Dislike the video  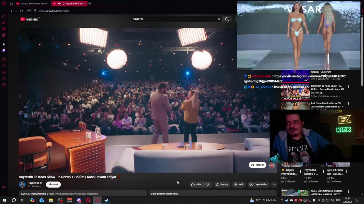coord(208,184)
